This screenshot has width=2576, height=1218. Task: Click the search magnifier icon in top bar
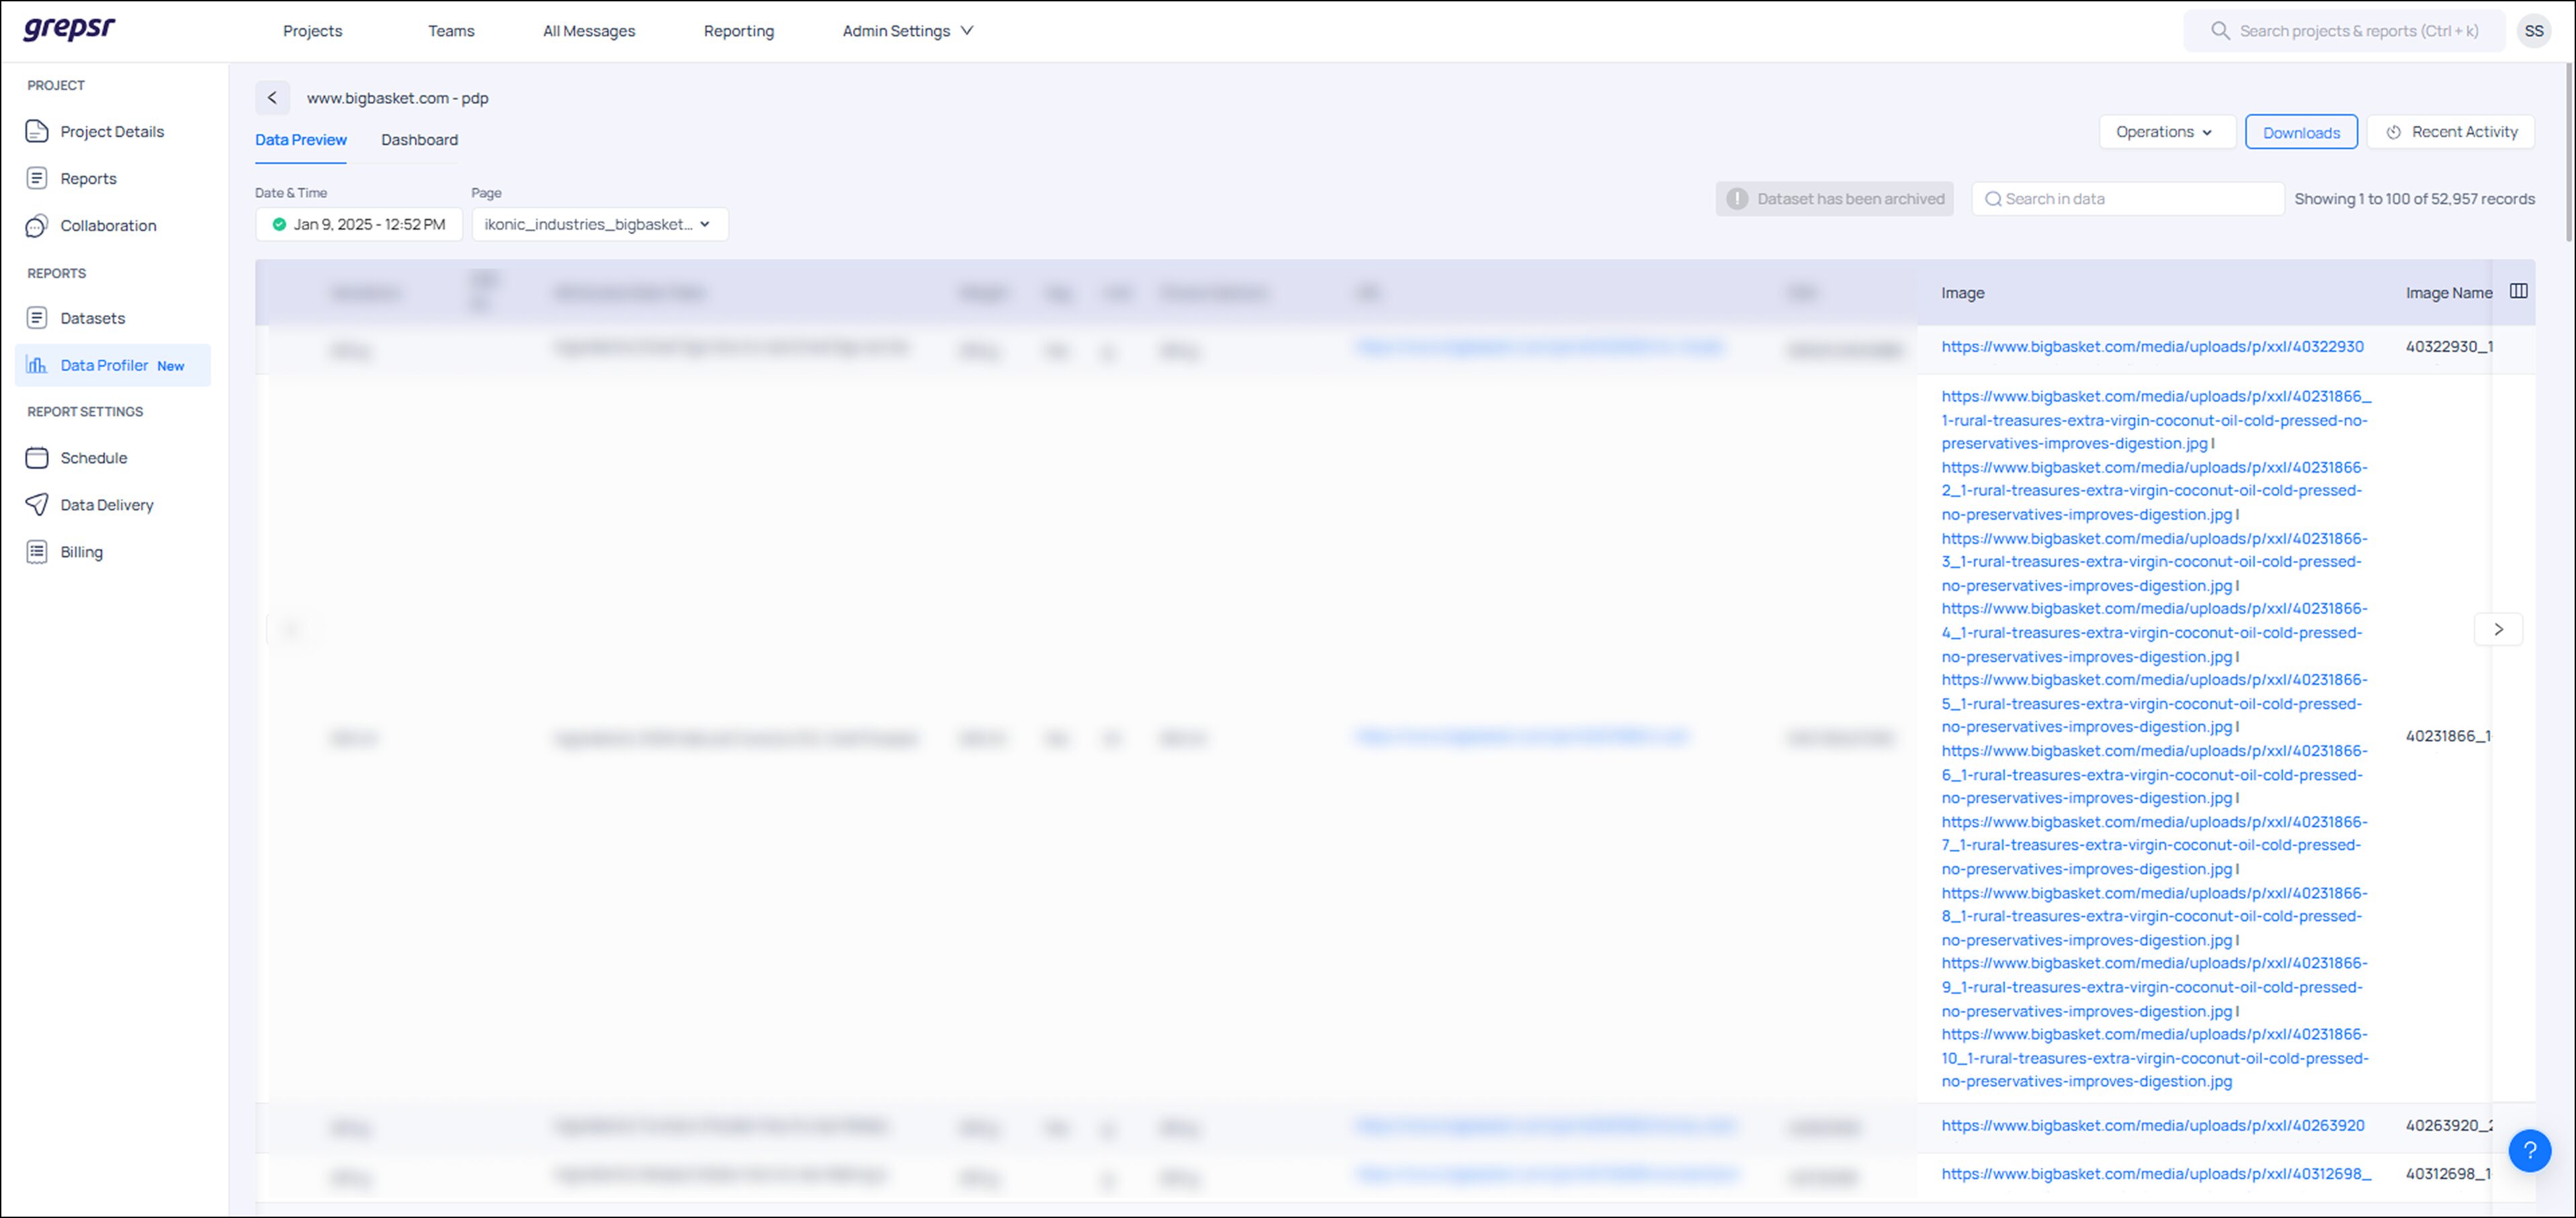2220,31
